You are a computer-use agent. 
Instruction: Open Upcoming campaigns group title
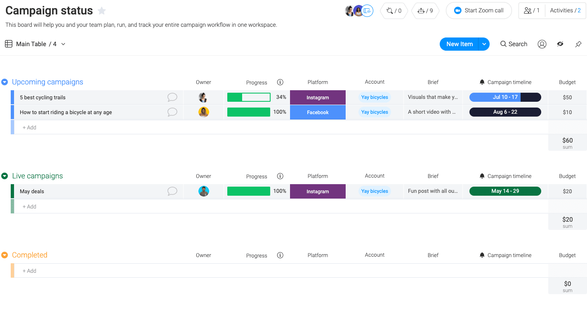47,82
